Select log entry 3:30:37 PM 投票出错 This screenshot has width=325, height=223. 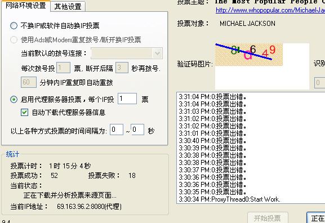point(212,170)
